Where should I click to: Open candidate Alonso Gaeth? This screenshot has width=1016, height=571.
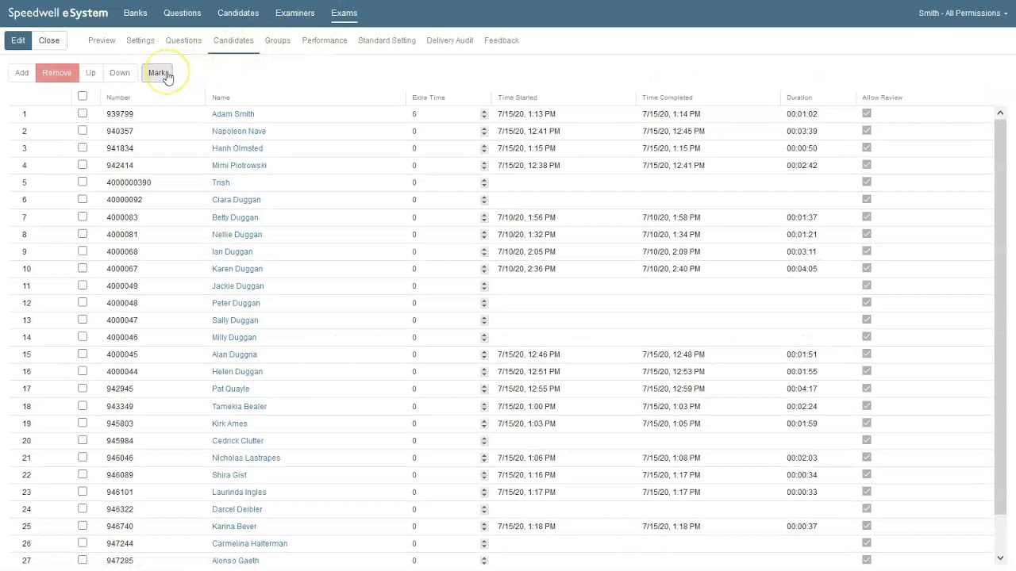[x=235, y=561]
